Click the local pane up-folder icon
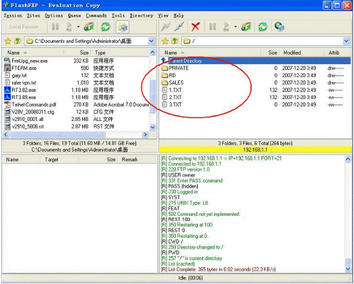Screen dimensions: 354x284 17,41
